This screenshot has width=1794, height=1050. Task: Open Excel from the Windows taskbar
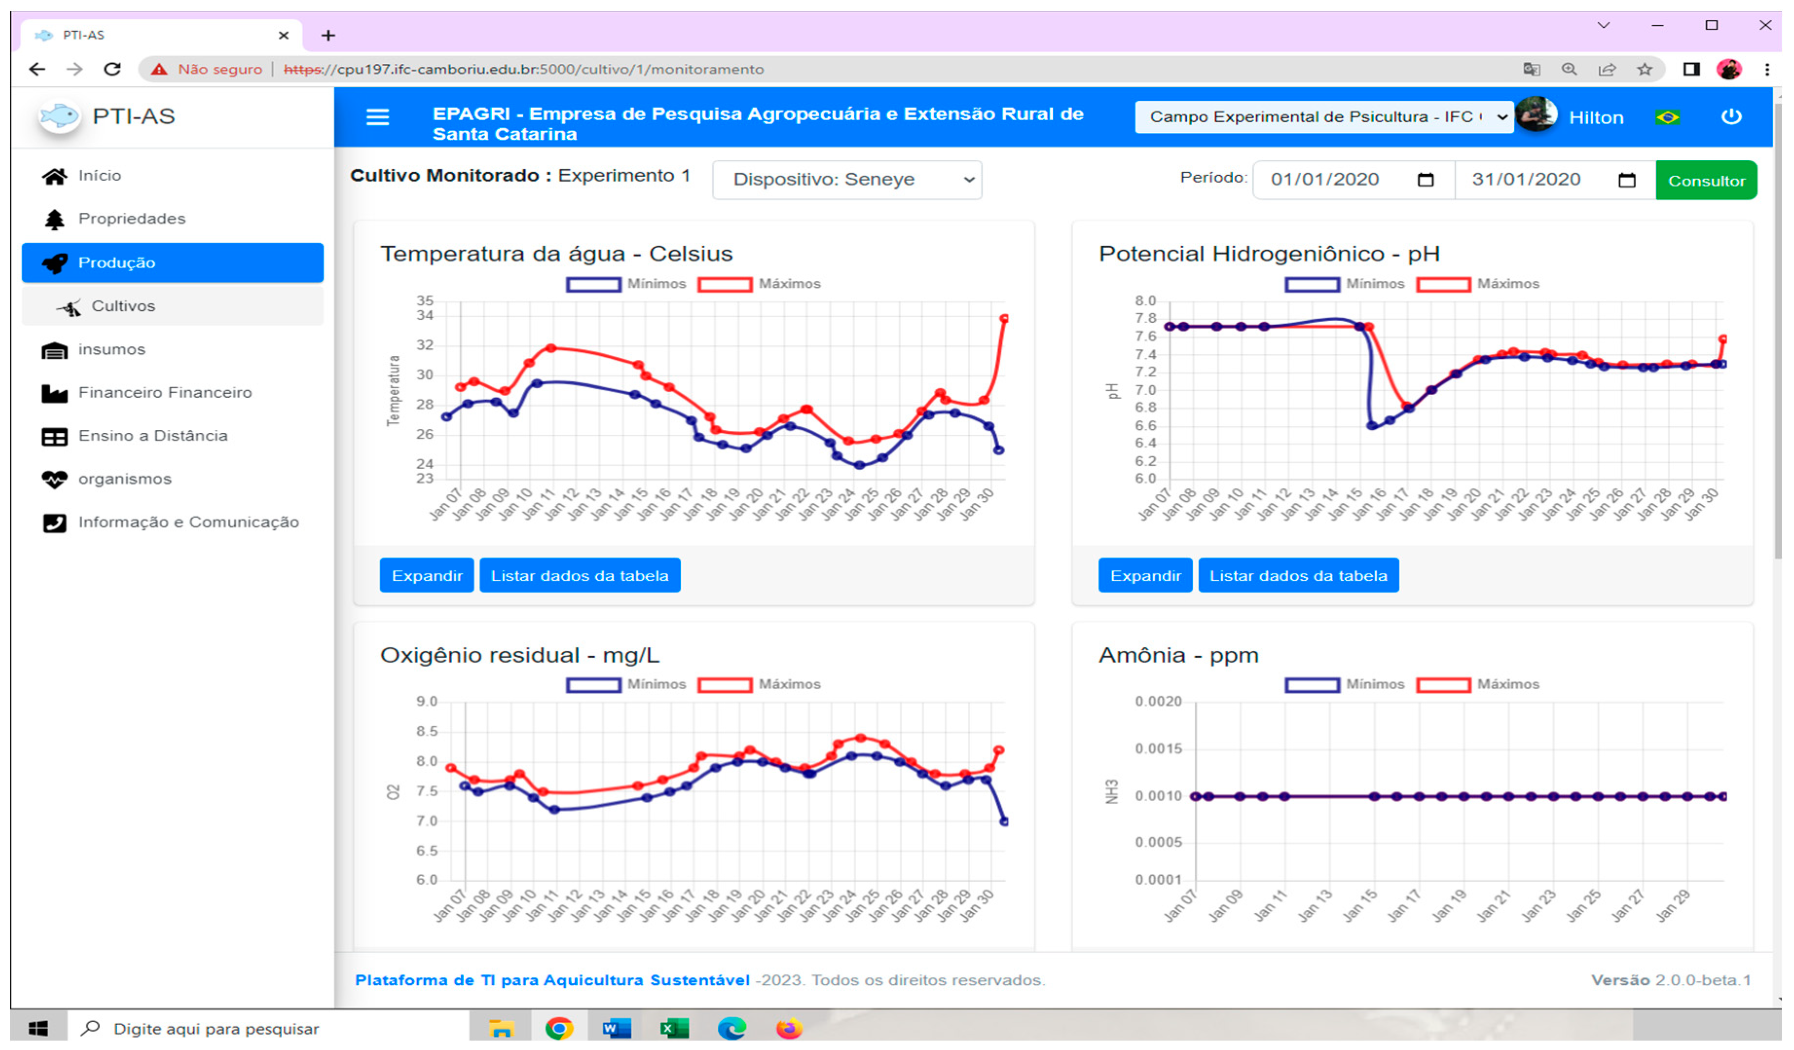coord(674,1029)
